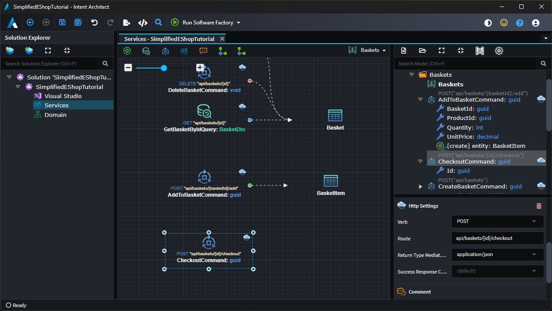This screenshot has height=311, width=552.
Task: Open the user account profile icon
Action: [x=536, y=23]
